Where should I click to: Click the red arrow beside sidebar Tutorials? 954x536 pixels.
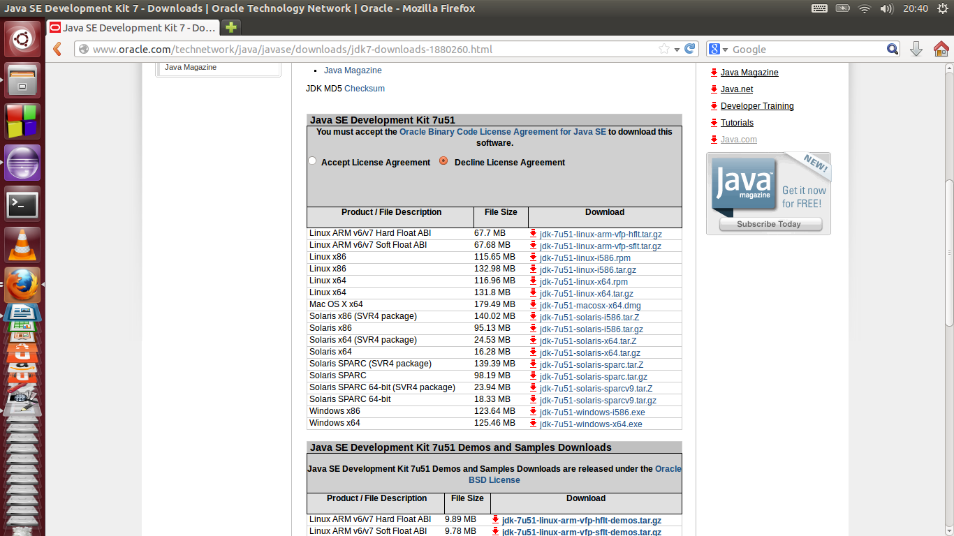coord(714,122)
